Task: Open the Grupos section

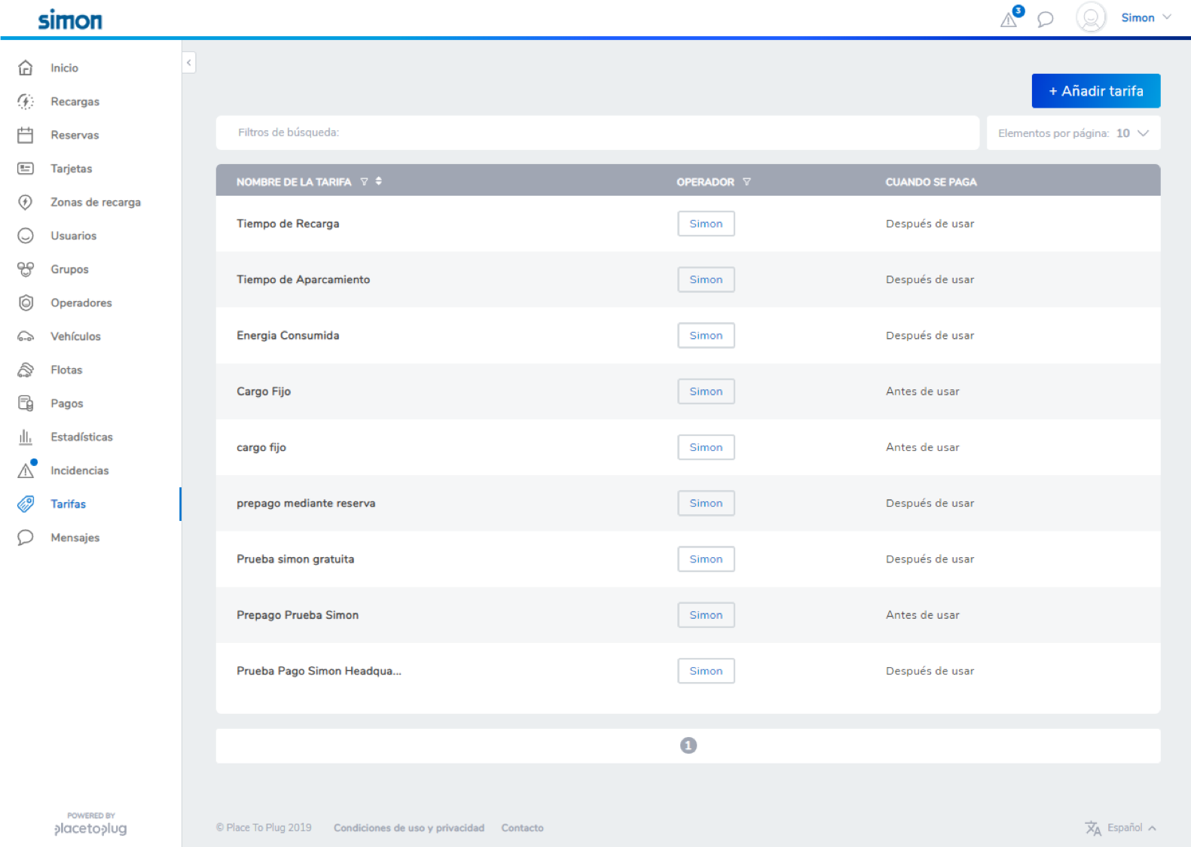Action: [70, 270]
